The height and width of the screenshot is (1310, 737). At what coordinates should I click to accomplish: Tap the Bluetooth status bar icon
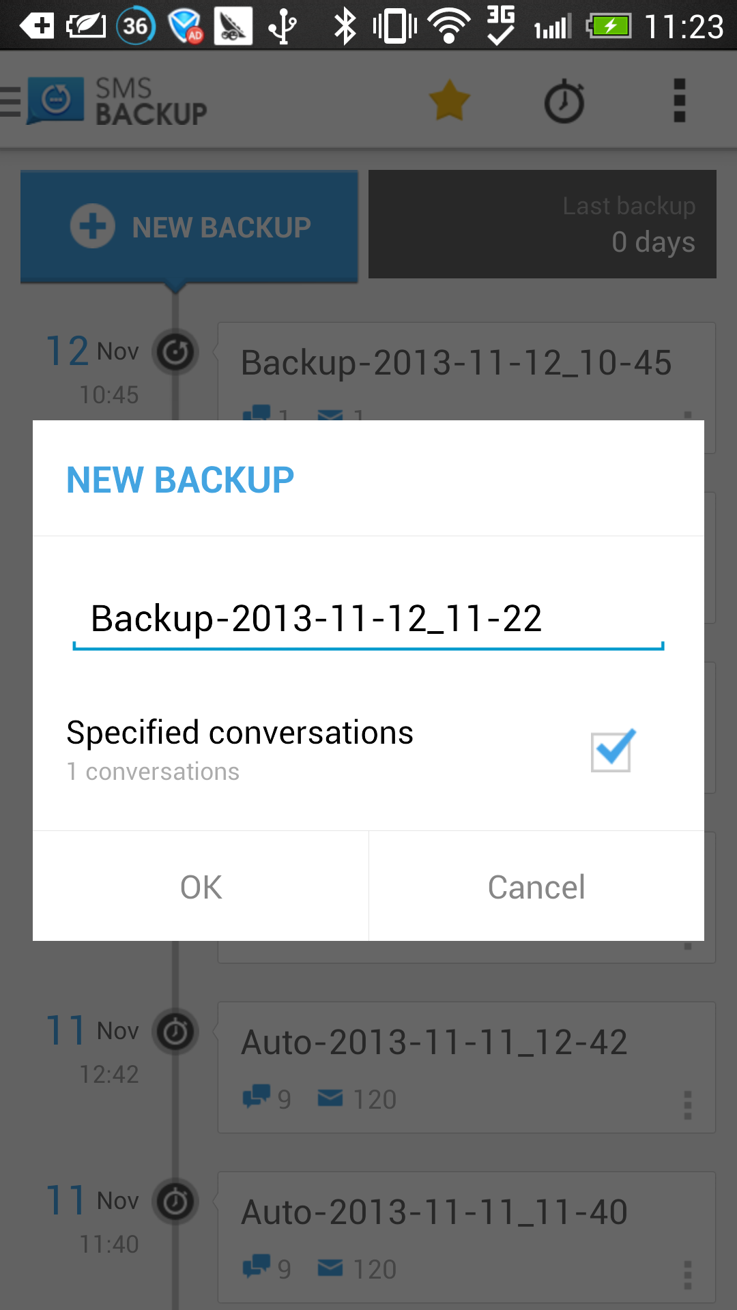click(345, 26)
